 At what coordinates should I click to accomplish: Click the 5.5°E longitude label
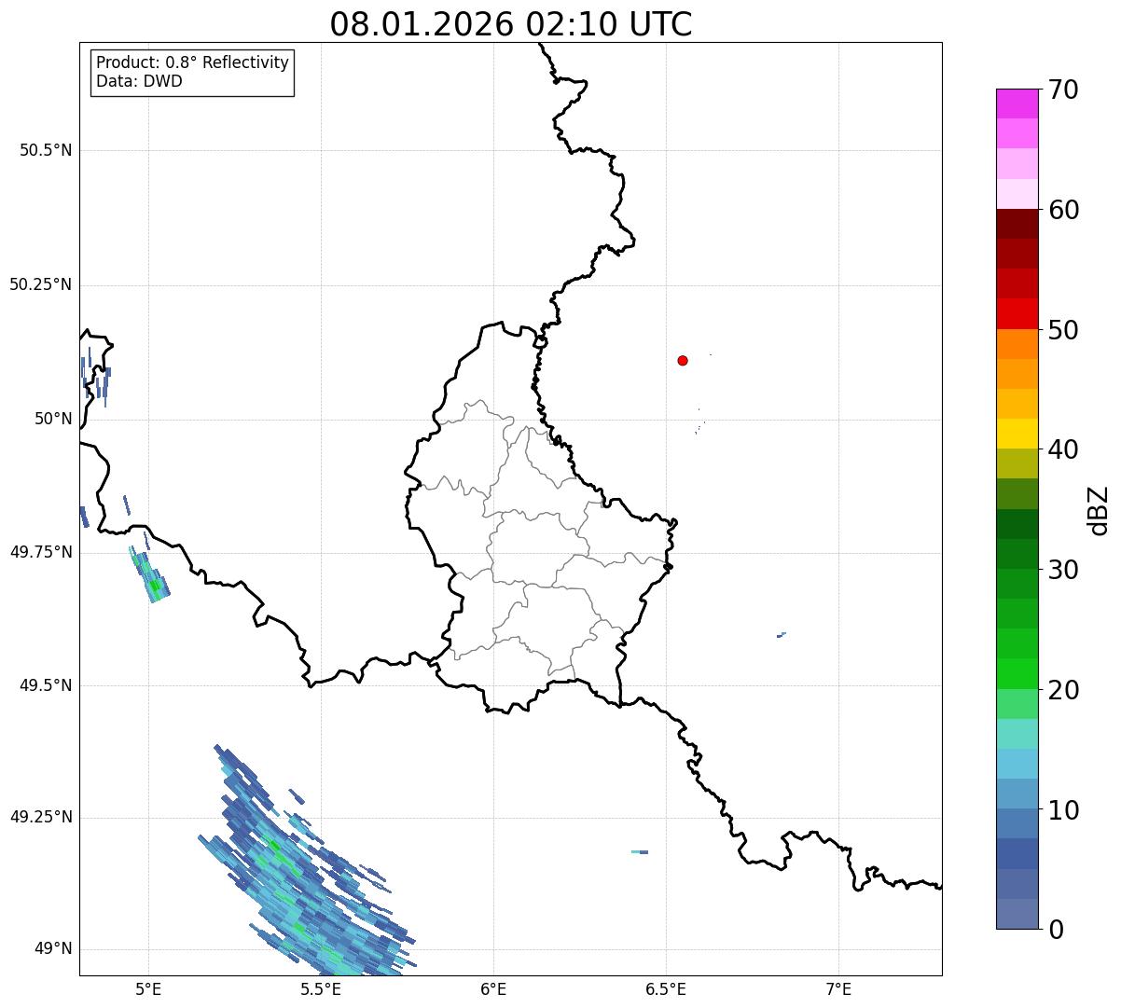(321, 988)
